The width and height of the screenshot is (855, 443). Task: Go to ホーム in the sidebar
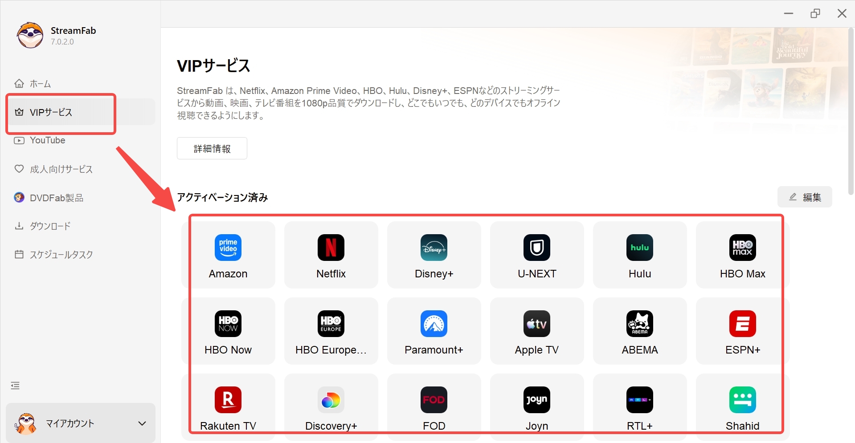(80, 84)
